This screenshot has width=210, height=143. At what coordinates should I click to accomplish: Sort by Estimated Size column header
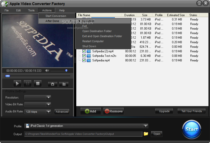[x=176, y=15]
